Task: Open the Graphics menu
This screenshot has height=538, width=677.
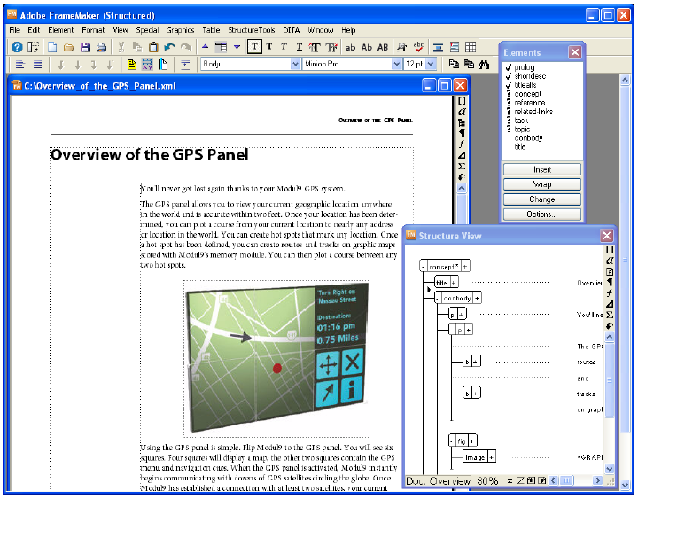Action: click(x=180, y=30)
